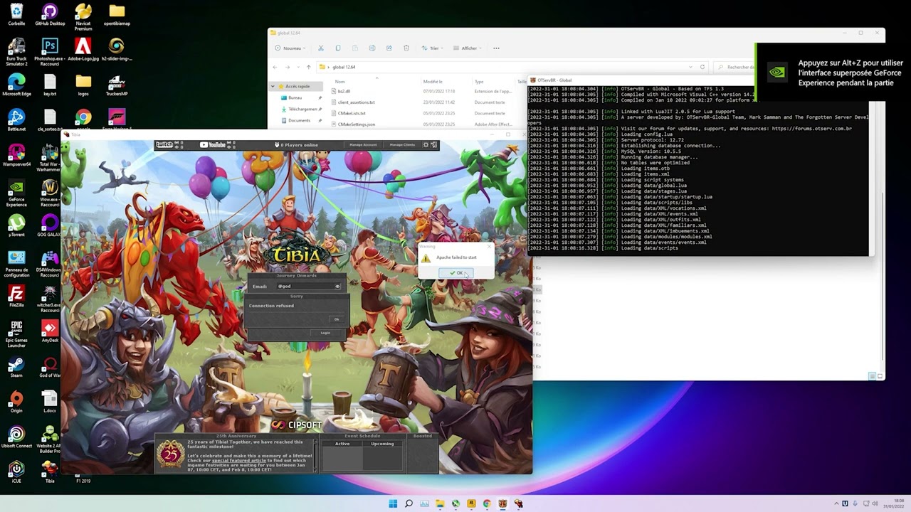Click the Copy icon in Explorer toolbar
This screenshot has width=911, height=512.
click(338, 48)
